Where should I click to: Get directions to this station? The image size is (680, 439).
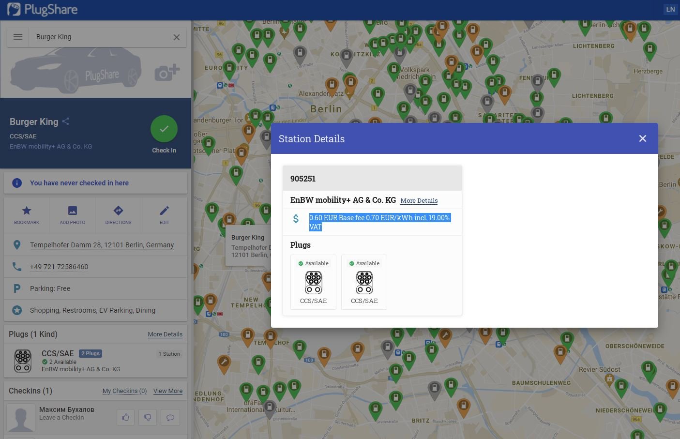118,215
